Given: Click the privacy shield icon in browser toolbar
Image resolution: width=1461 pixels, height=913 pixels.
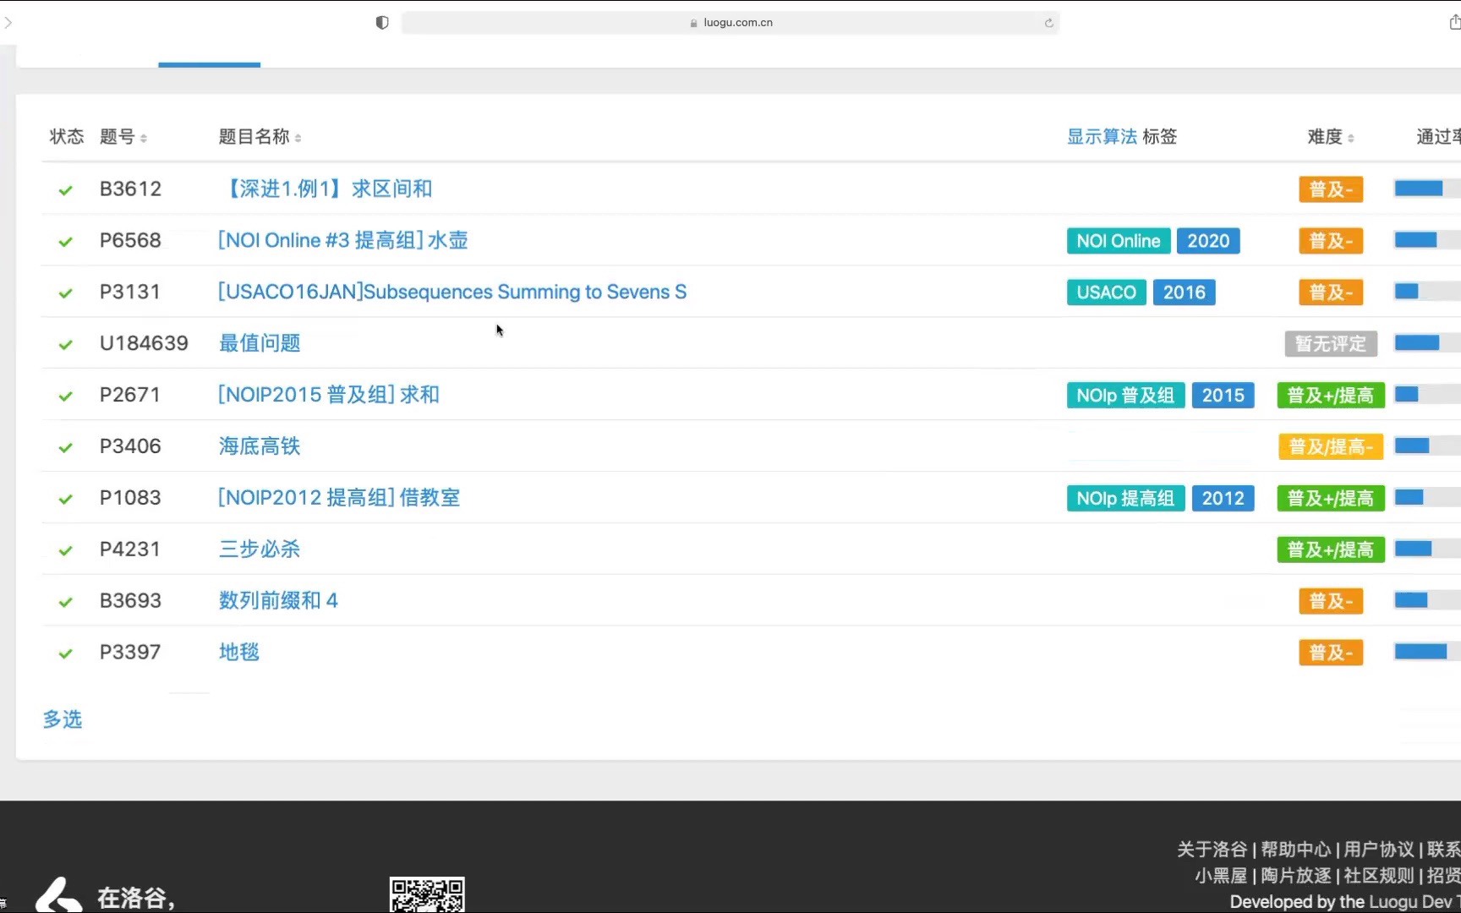Looking at the screenshot, I should pyautogui.click(x=382, y=23).
